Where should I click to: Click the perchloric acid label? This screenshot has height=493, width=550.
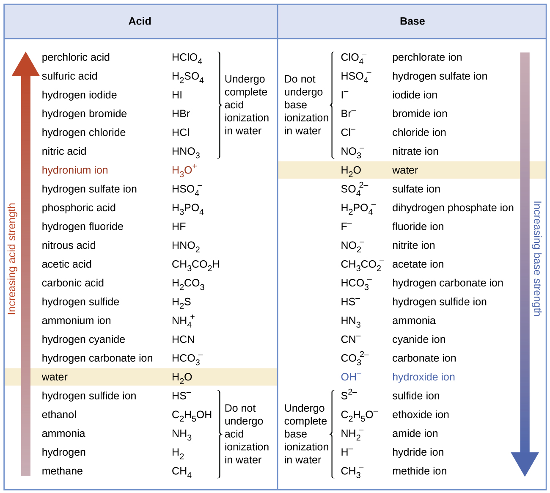(x=76, y=57)
